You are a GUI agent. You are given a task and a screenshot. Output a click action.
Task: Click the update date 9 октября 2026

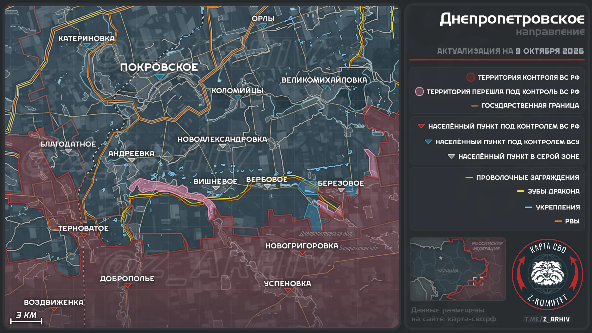(550, 51)
